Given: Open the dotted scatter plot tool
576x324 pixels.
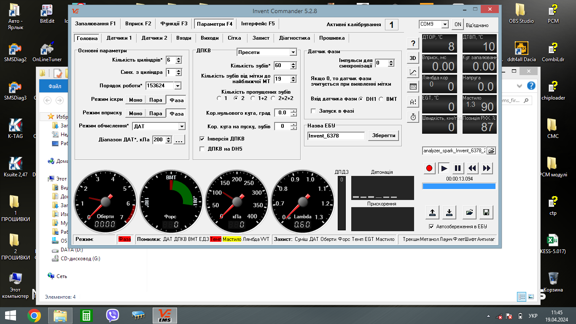Looking at the screenshot, I should (x=413, y=102).
